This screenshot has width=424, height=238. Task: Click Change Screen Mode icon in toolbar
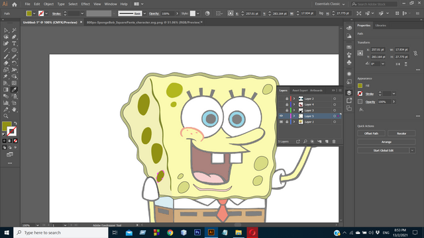(x=10, y=154)
